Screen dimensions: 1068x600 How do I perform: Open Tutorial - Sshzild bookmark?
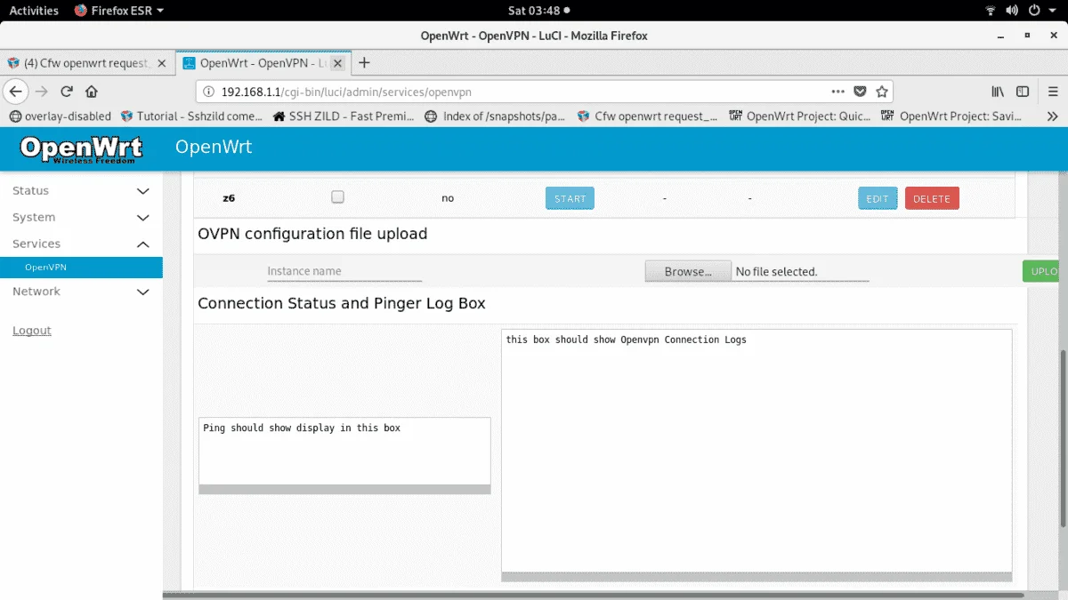(191, 116)
